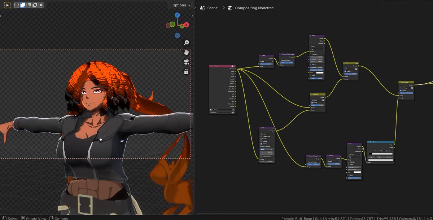433x220 pixels.
Task: Click the Scene icon in node editor breadcrumb
Action: click(x=202, y=8)
